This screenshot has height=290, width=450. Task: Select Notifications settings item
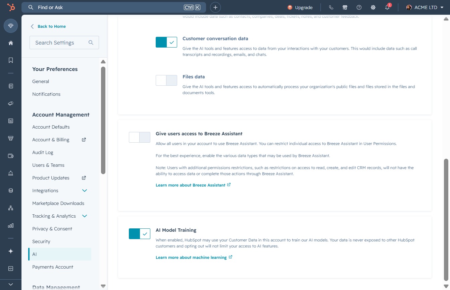point(46,94)
